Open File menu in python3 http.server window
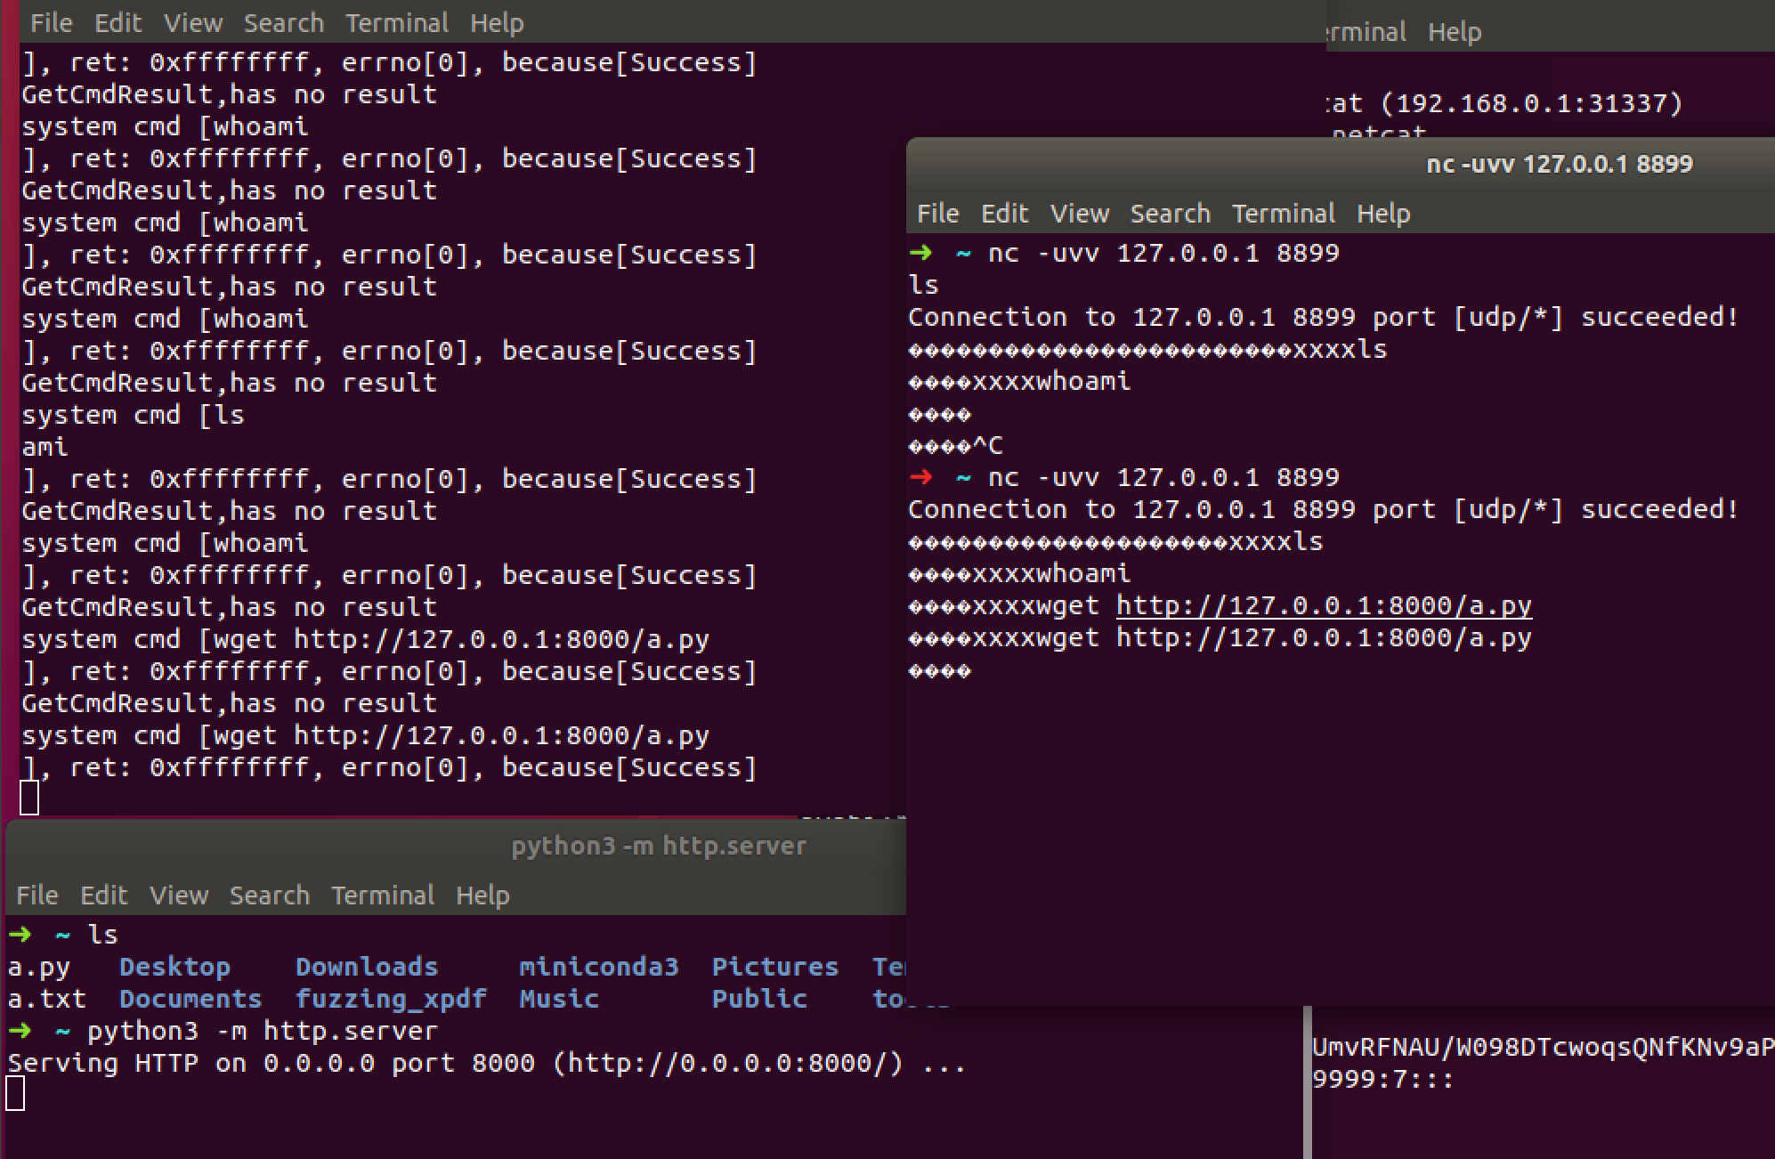 click(36, 896)
